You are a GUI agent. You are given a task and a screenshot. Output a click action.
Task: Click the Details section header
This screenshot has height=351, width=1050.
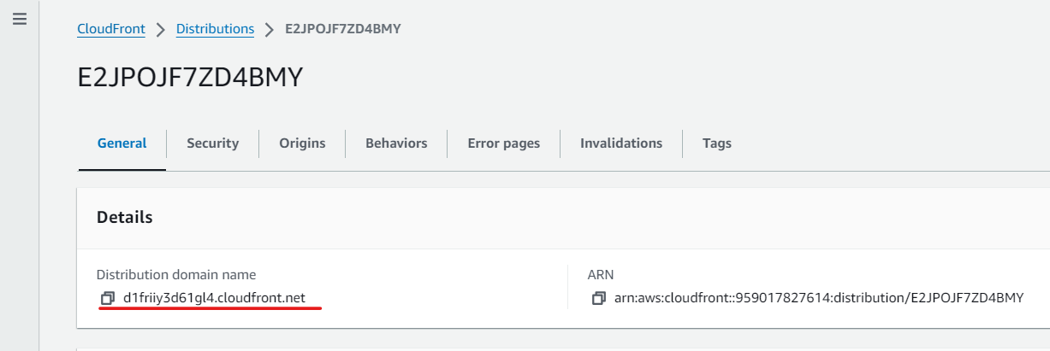[125, 217]
